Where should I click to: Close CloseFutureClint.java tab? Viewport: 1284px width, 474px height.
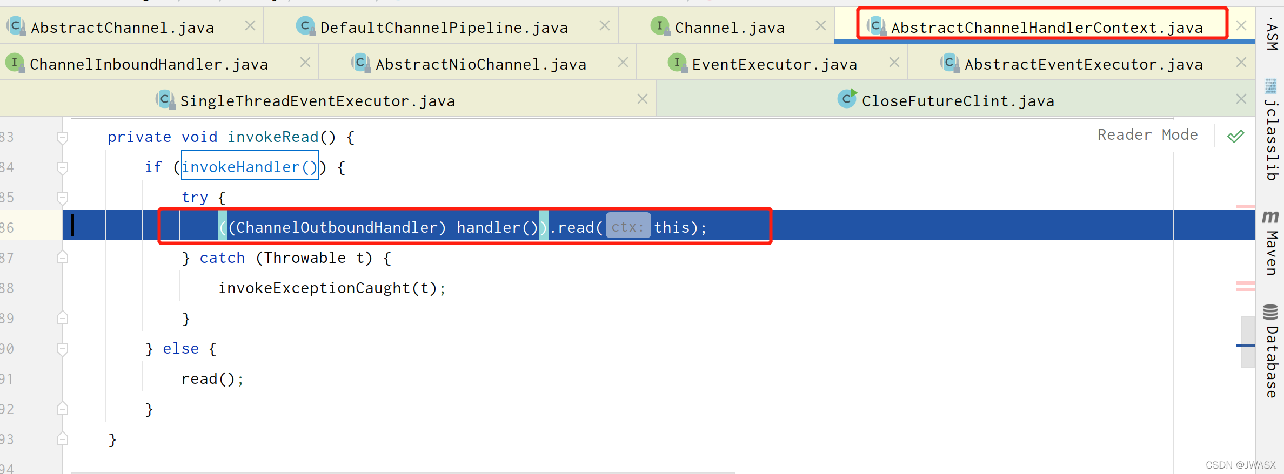coord(1241,99)
